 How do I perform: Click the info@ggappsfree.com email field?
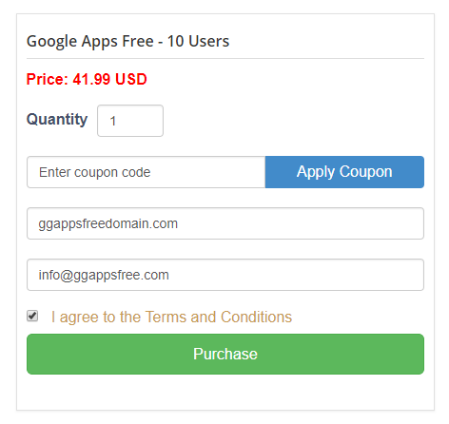[225, 275]
